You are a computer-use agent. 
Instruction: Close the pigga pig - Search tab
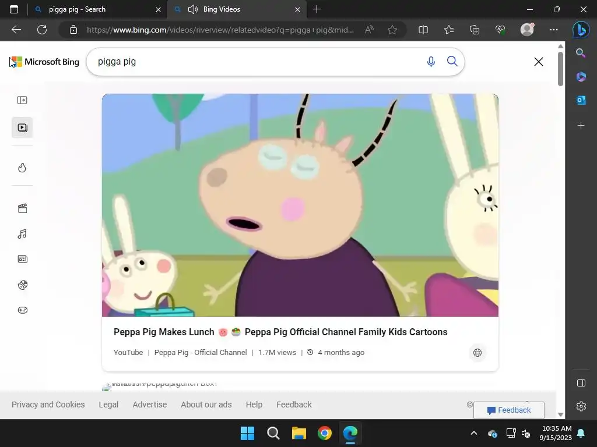point(158,9)
